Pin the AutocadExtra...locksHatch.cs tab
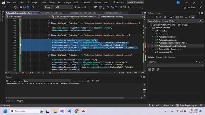205x115 pixels. 35,13
